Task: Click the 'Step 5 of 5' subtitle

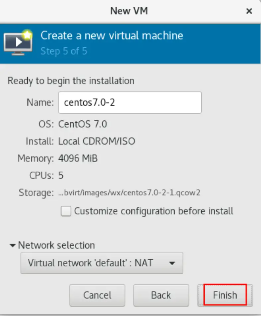Action: coord(64,51)
